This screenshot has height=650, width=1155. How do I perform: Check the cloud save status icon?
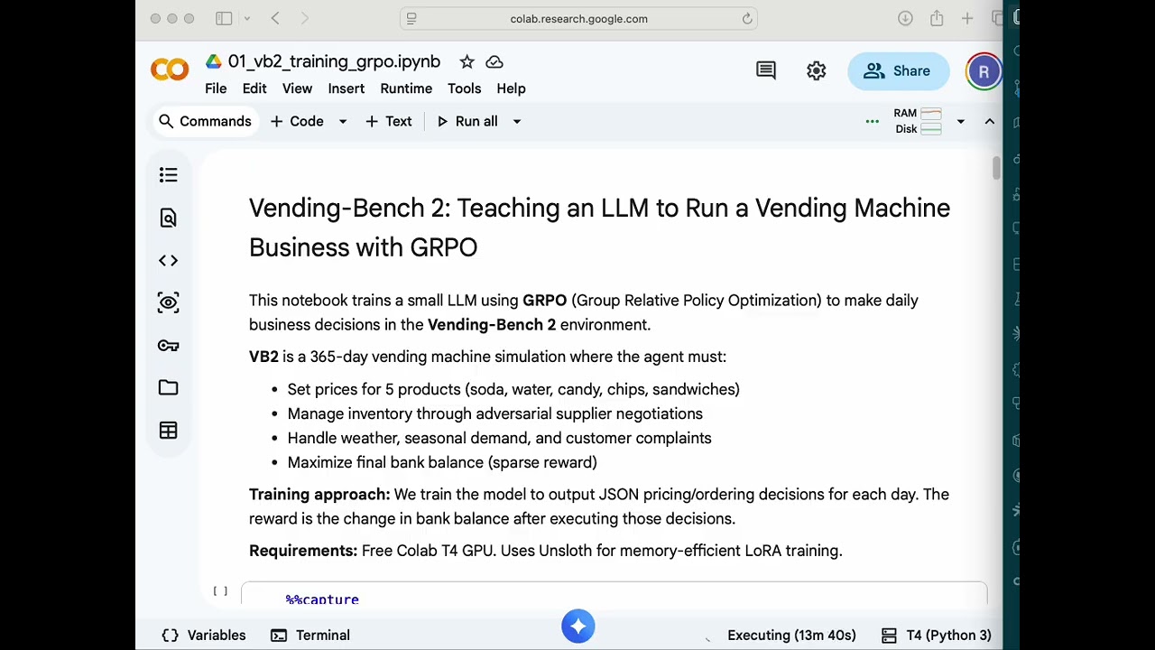coord(494,61)
